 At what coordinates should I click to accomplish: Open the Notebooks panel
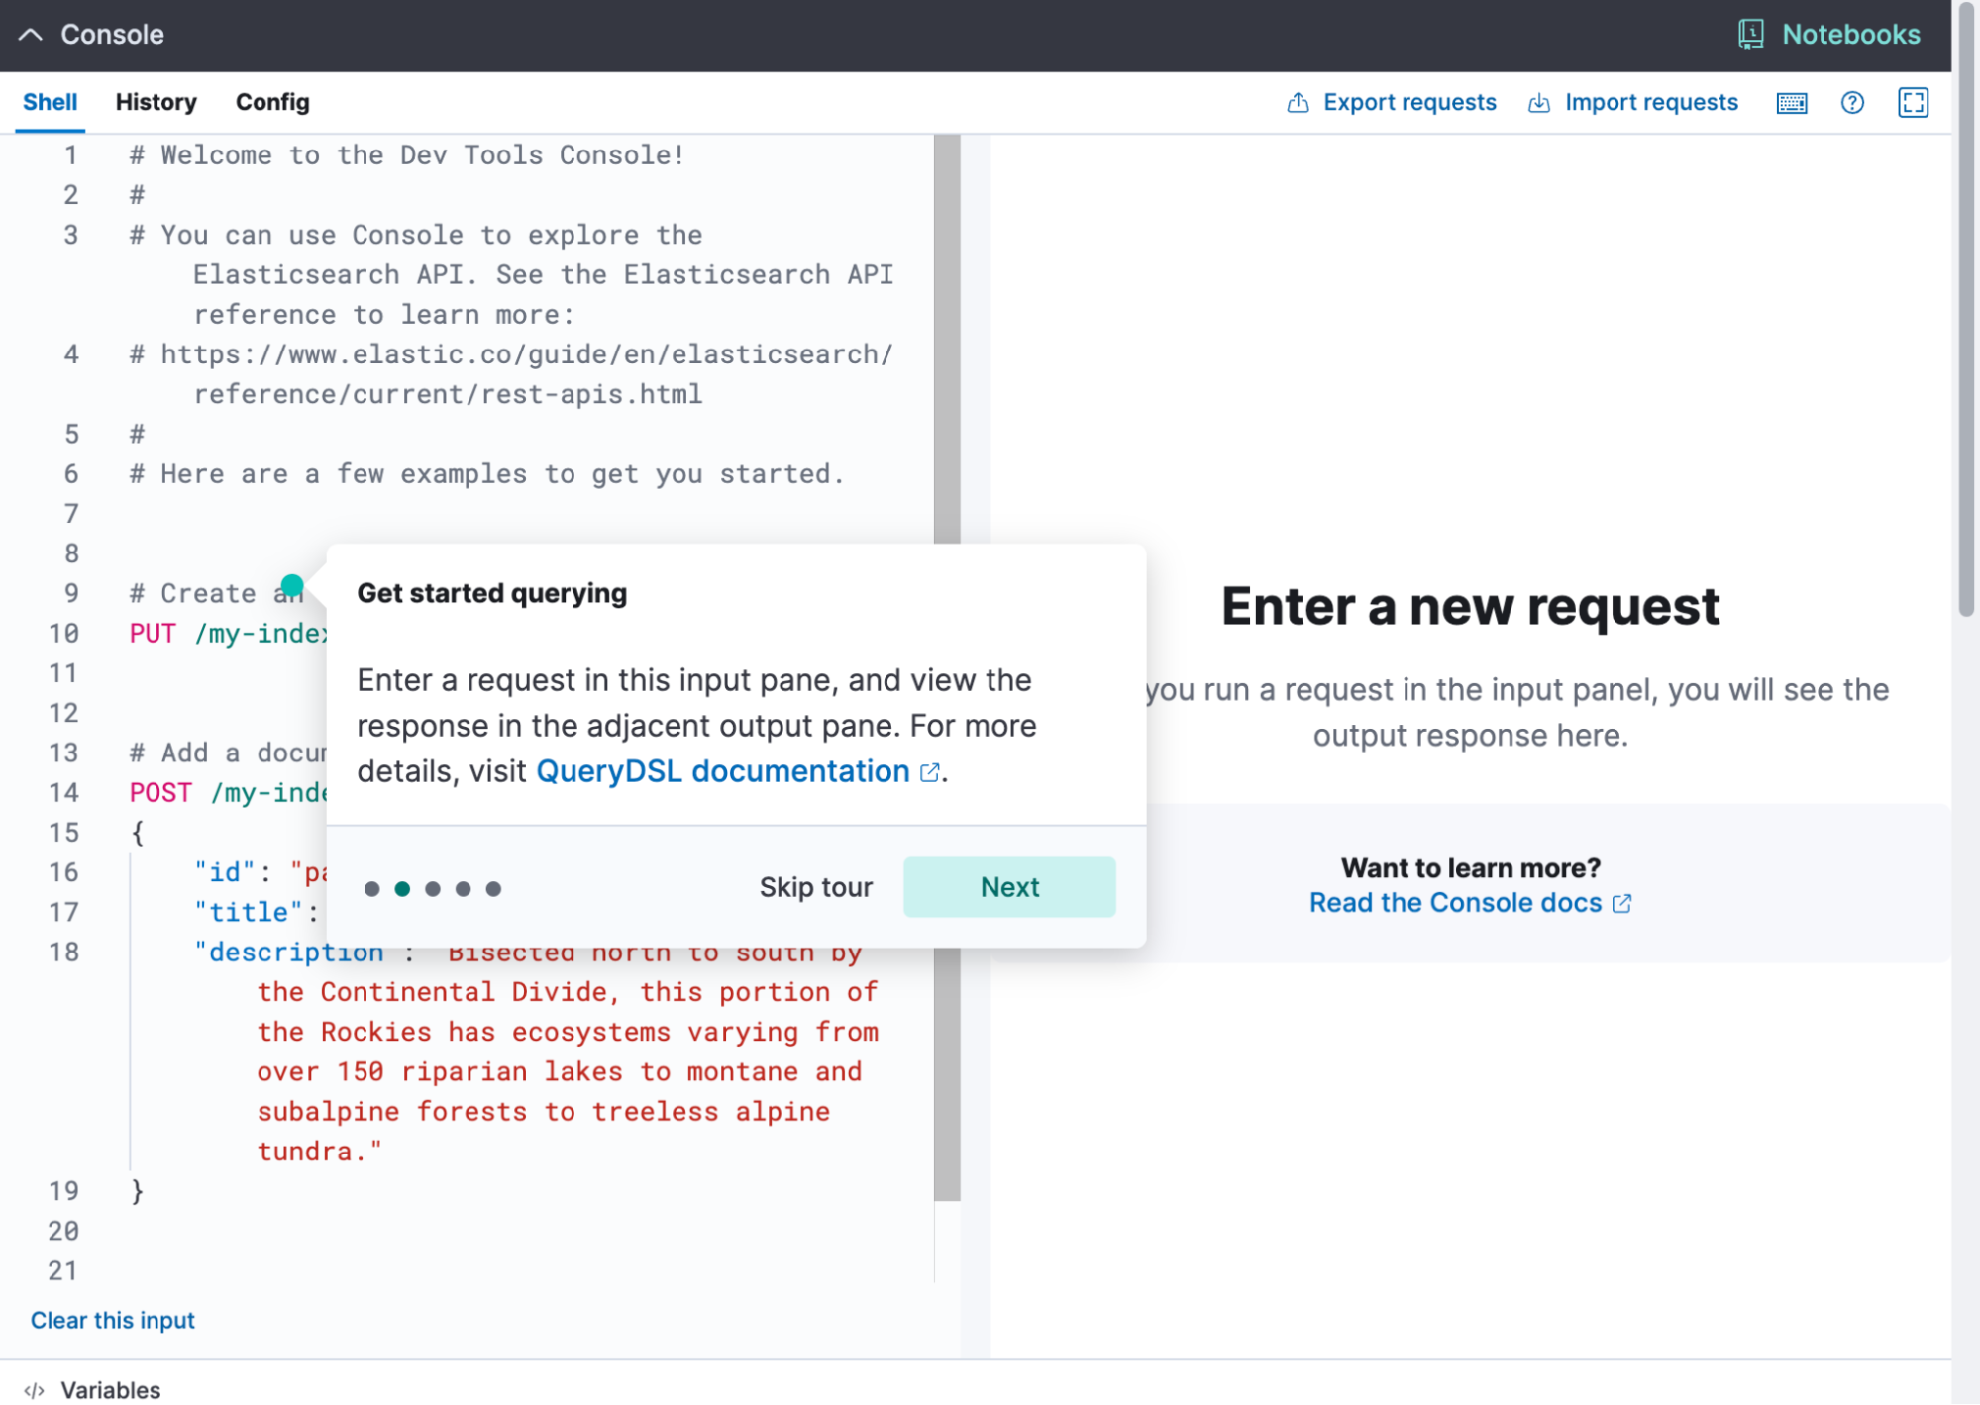[x=1848, y=34]
